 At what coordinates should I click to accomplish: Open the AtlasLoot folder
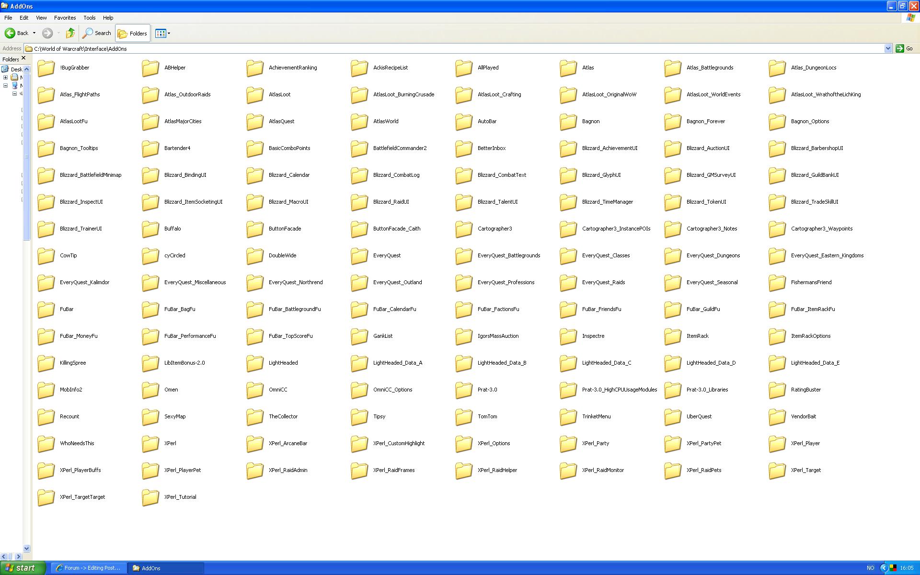coord(255,95)
